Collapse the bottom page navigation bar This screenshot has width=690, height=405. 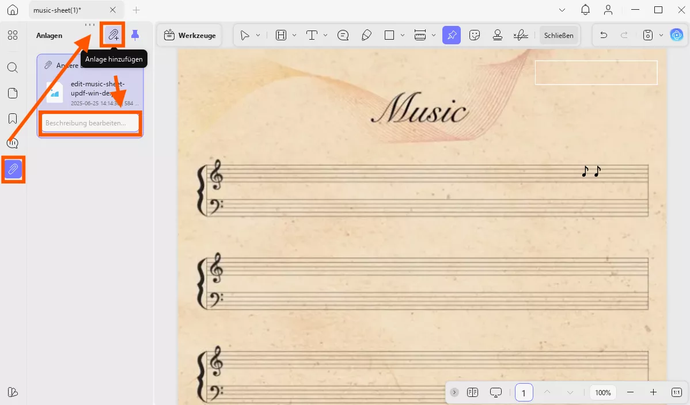(454, 392)
